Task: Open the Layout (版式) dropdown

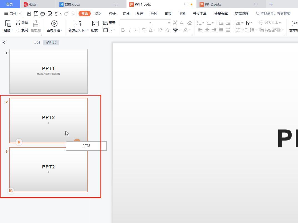Action: [x=95, y=30]
